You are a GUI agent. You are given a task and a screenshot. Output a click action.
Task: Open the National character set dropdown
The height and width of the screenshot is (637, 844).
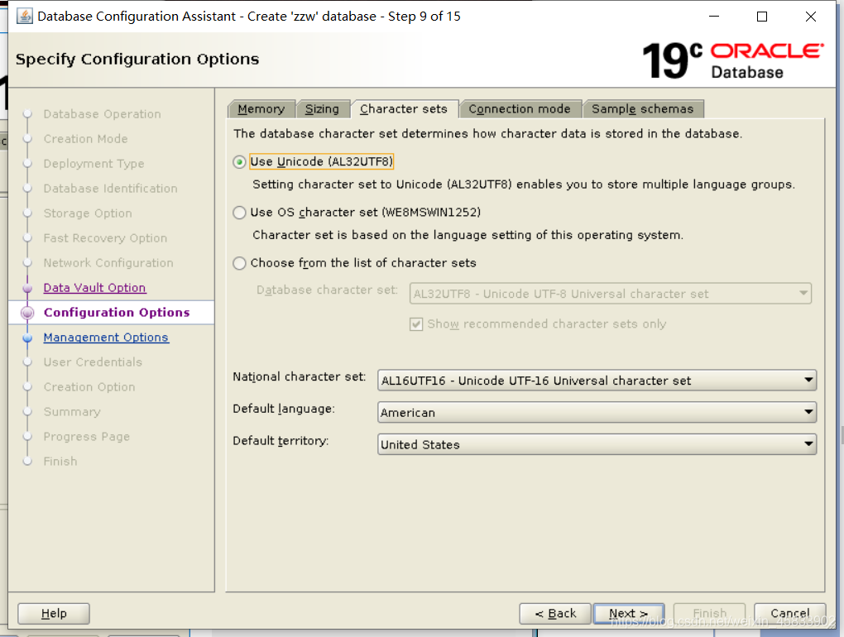click(x=597, y=381)
